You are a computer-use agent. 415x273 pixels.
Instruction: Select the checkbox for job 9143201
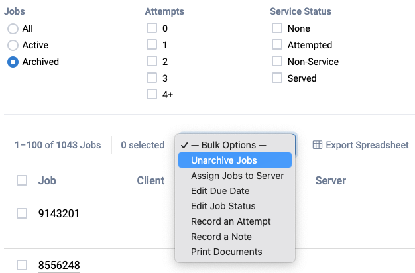pos(22,213)
